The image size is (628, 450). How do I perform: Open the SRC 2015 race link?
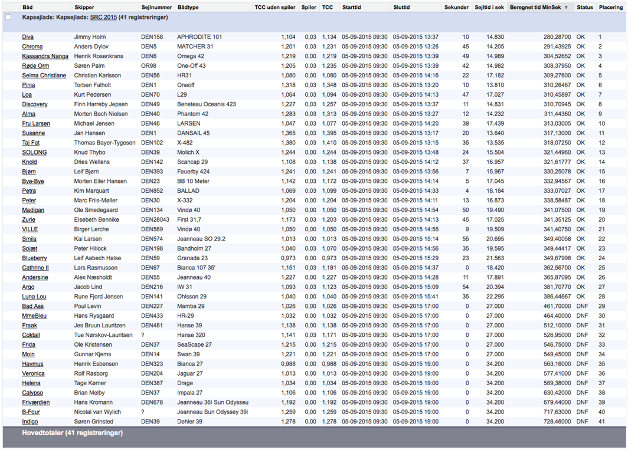pos(103,17)
